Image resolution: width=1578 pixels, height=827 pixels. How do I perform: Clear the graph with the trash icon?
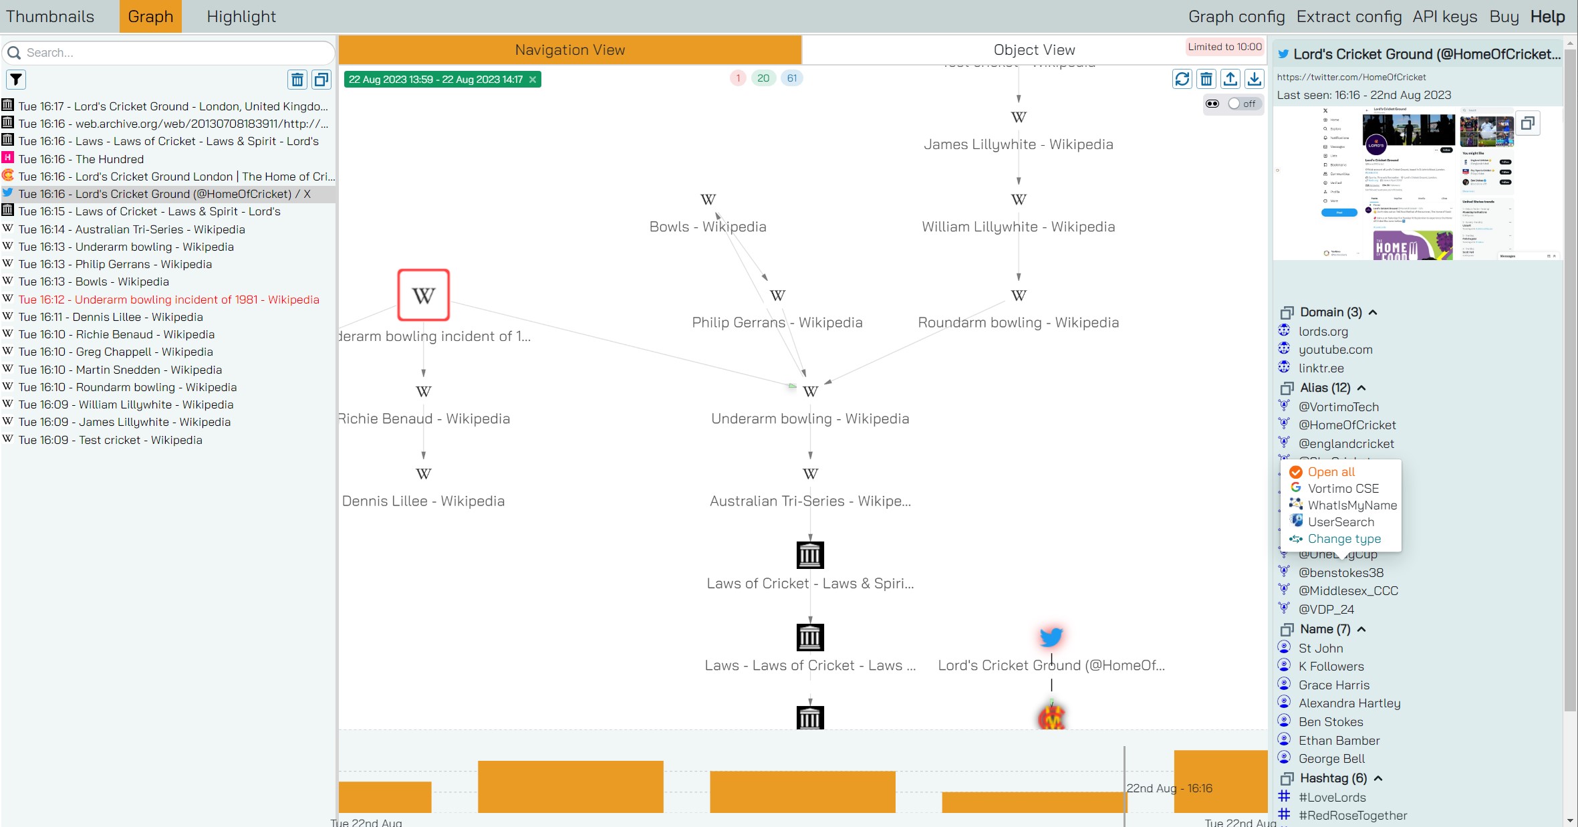click(1206, 79)
